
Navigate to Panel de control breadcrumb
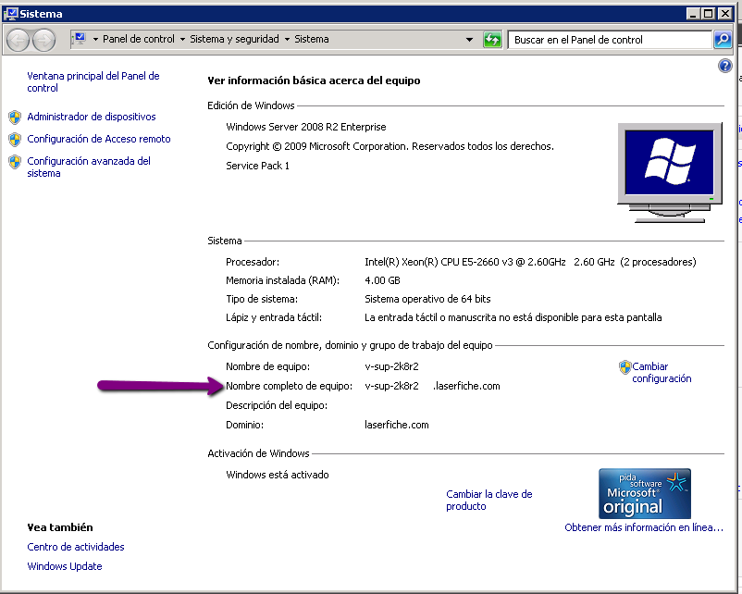click(139, 39)
